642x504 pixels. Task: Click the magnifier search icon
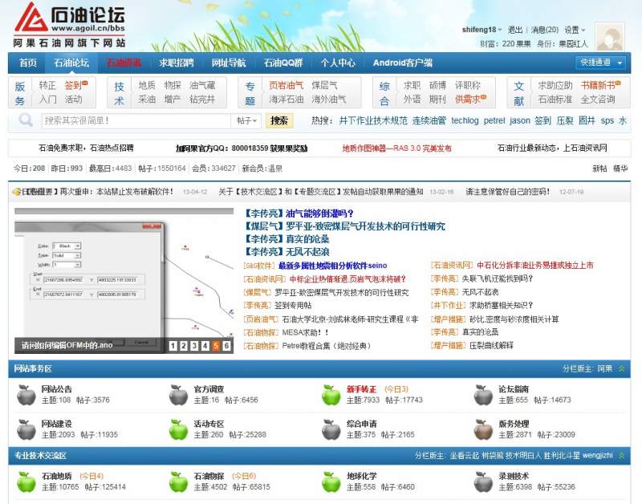click(x=26, y=120)
